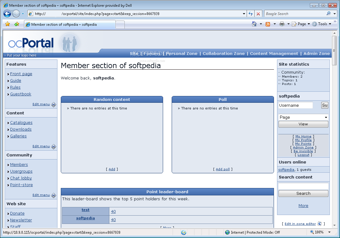Click the search magnifier icon
The image size is (340, 238).
coord(329,13)
